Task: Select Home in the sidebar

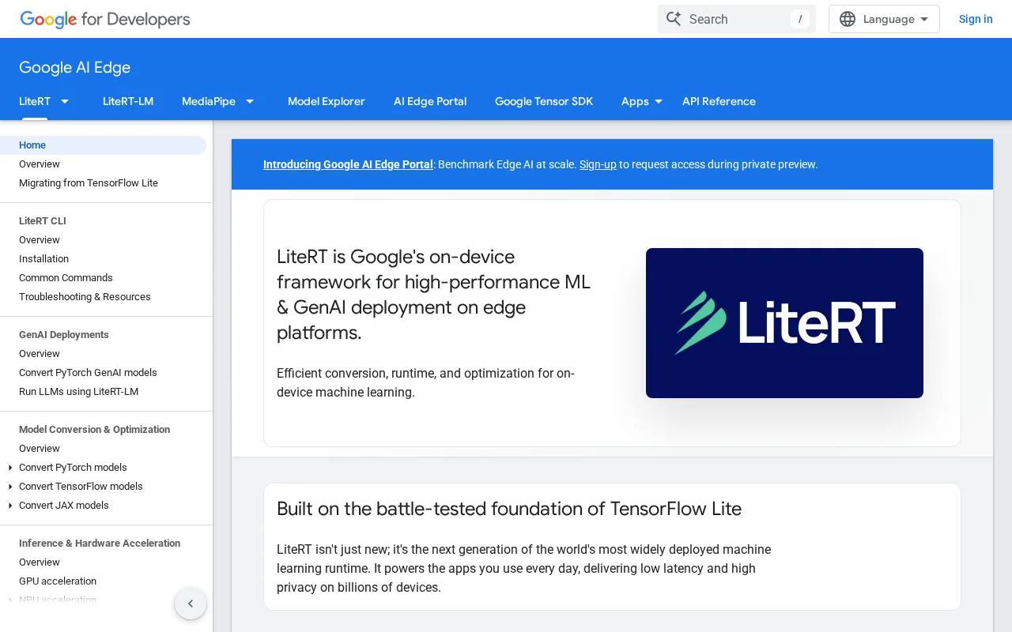Action: pos(103,145)
